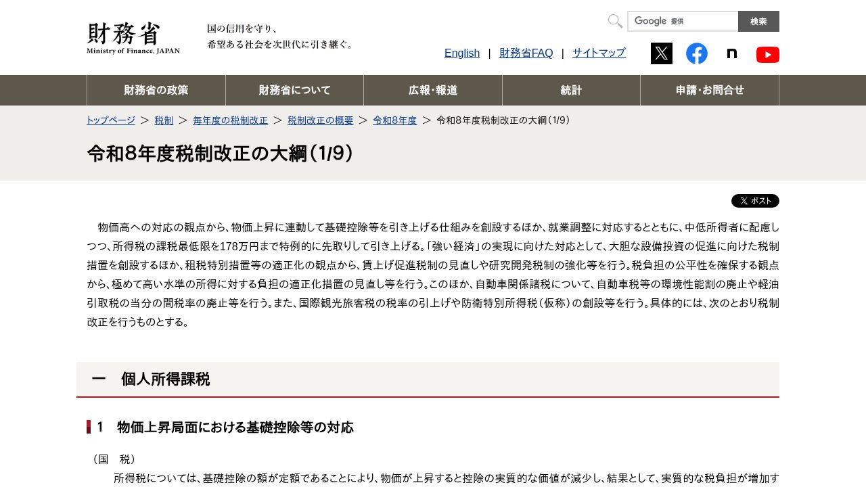Open the 申請・お問合せ menu

710,90
